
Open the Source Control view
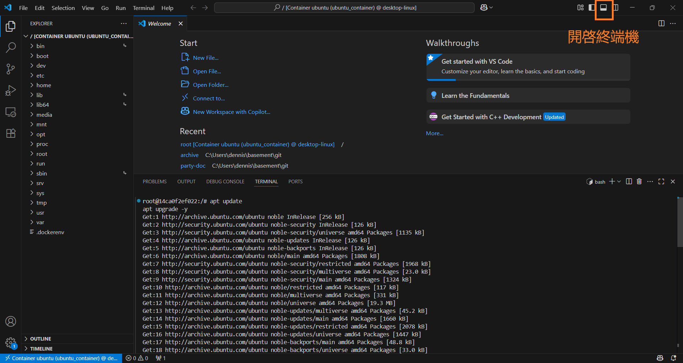[11, 69]
